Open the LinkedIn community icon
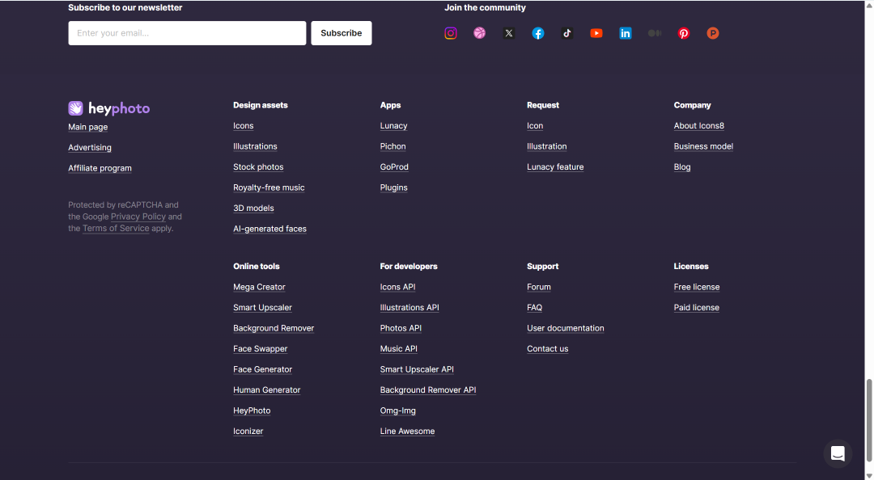Image resolution: width=874 pixels, height=480 pixels. 626,33
